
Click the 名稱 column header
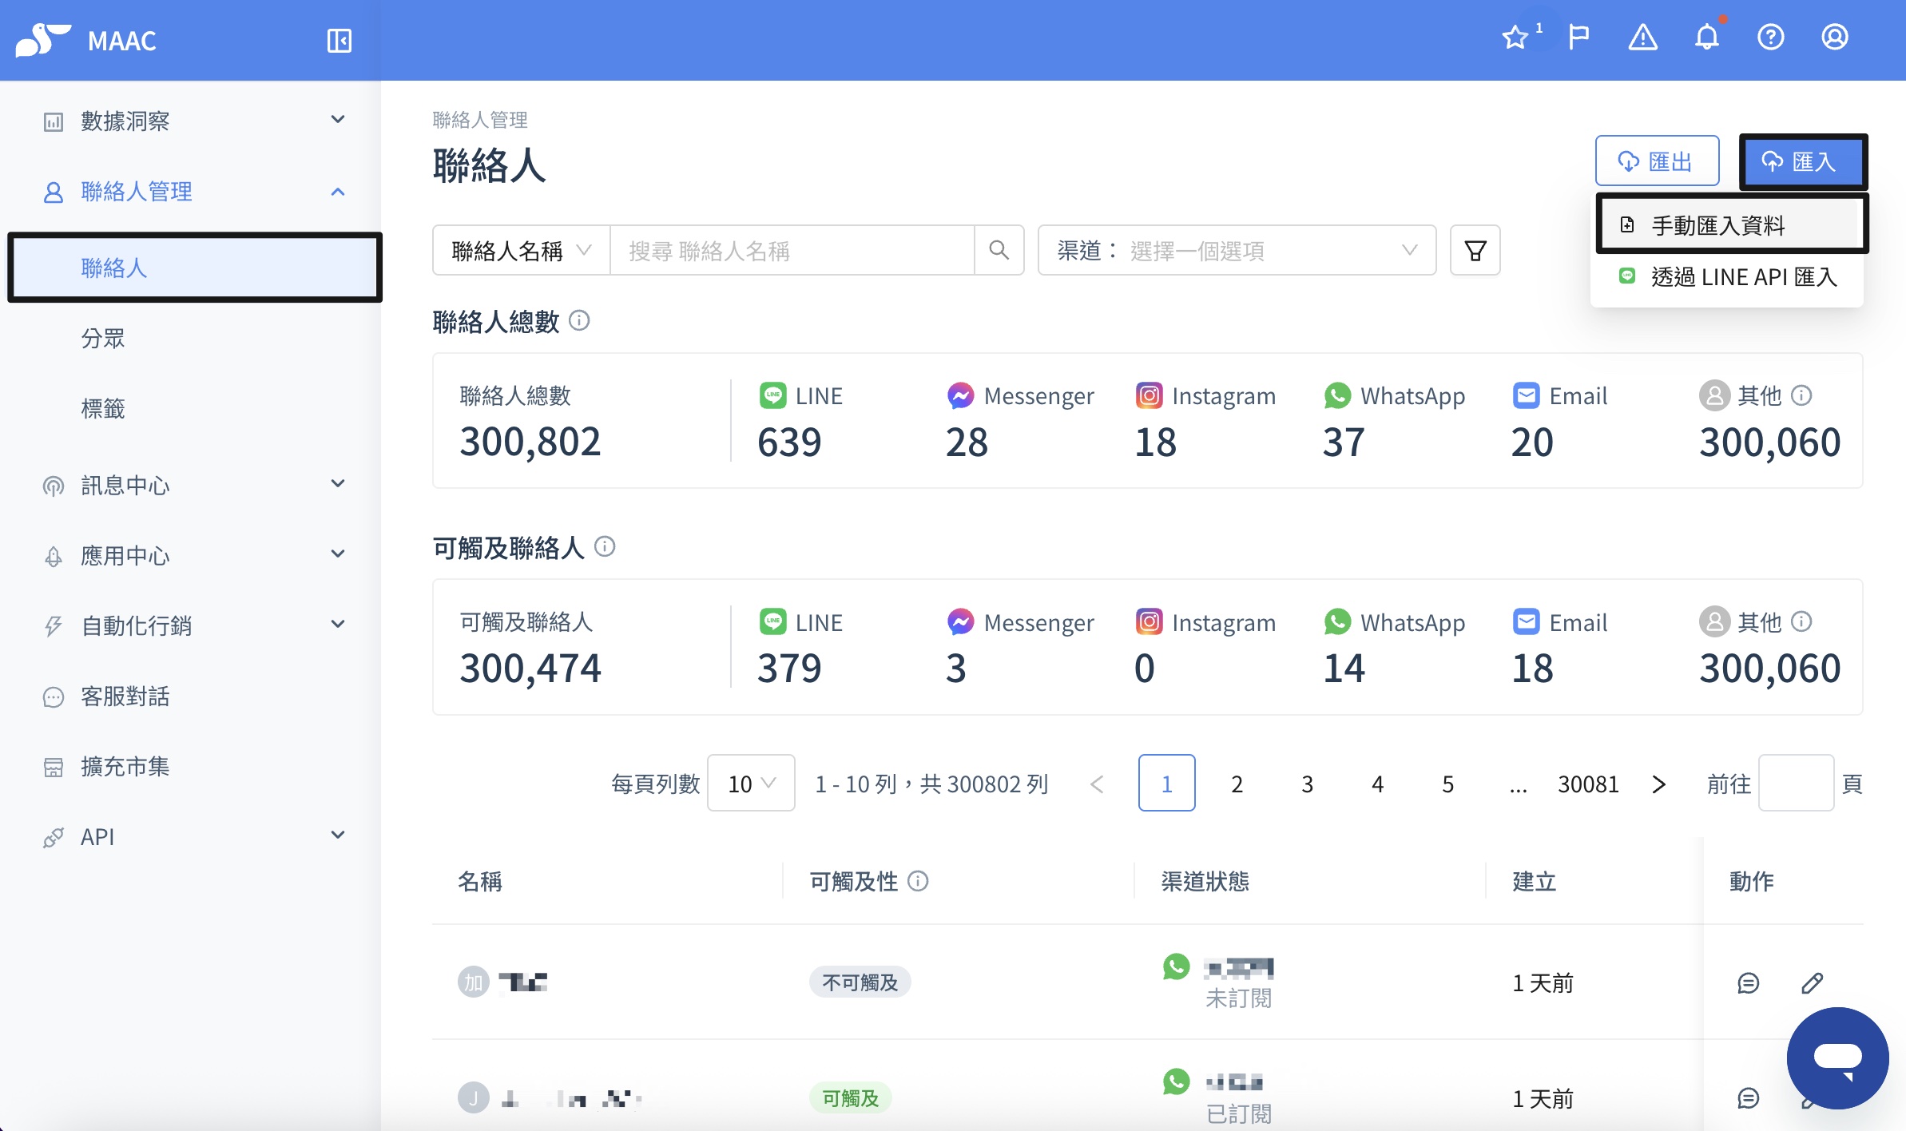coord(480,880)
